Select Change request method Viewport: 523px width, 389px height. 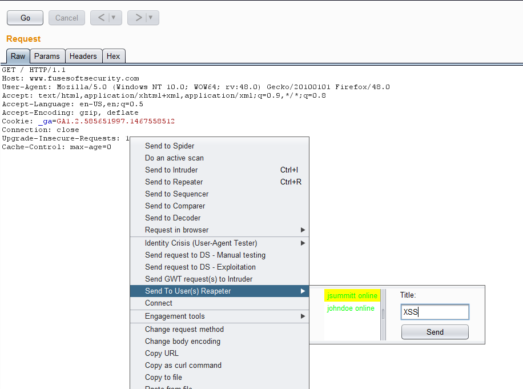tap(219, 330)
